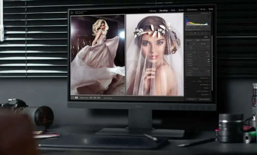Click the Previous button

click(191, 99)
